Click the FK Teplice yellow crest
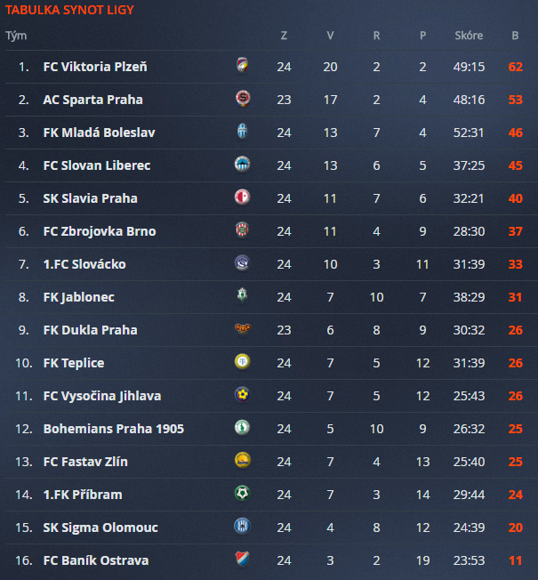 (x=243, y=363)
